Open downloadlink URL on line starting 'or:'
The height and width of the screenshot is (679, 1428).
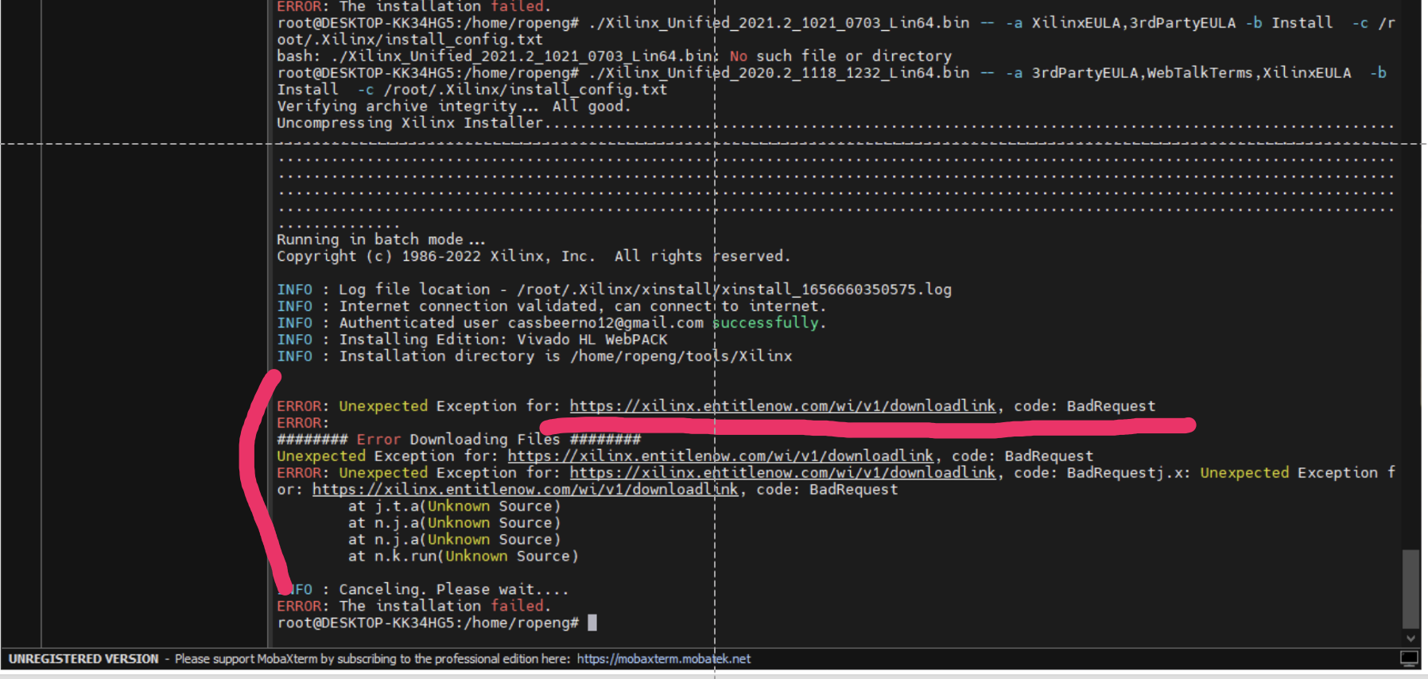(x=525, y=489)
